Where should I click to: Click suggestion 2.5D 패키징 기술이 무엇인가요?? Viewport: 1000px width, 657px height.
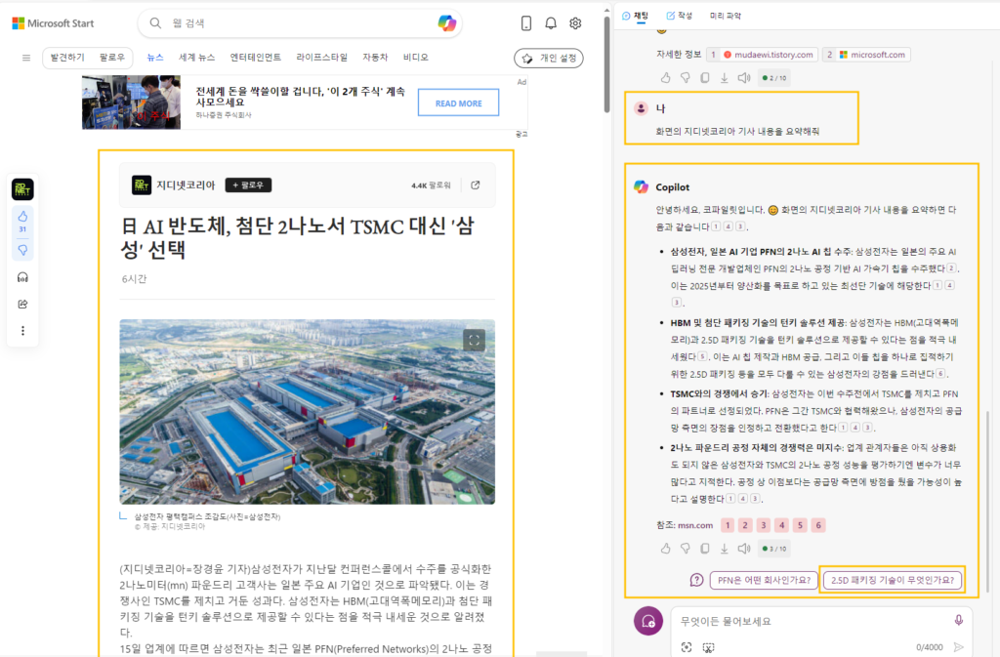click(x=893, y=580)
